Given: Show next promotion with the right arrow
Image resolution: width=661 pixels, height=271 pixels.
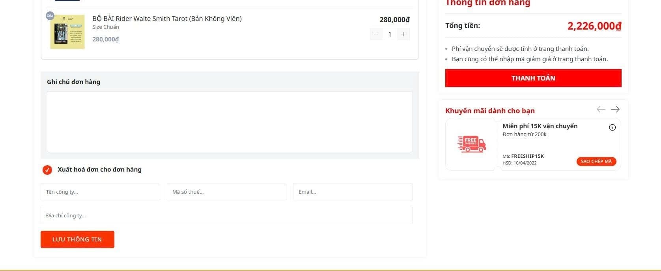Looking at the screenshot, I should click(615, 109).
